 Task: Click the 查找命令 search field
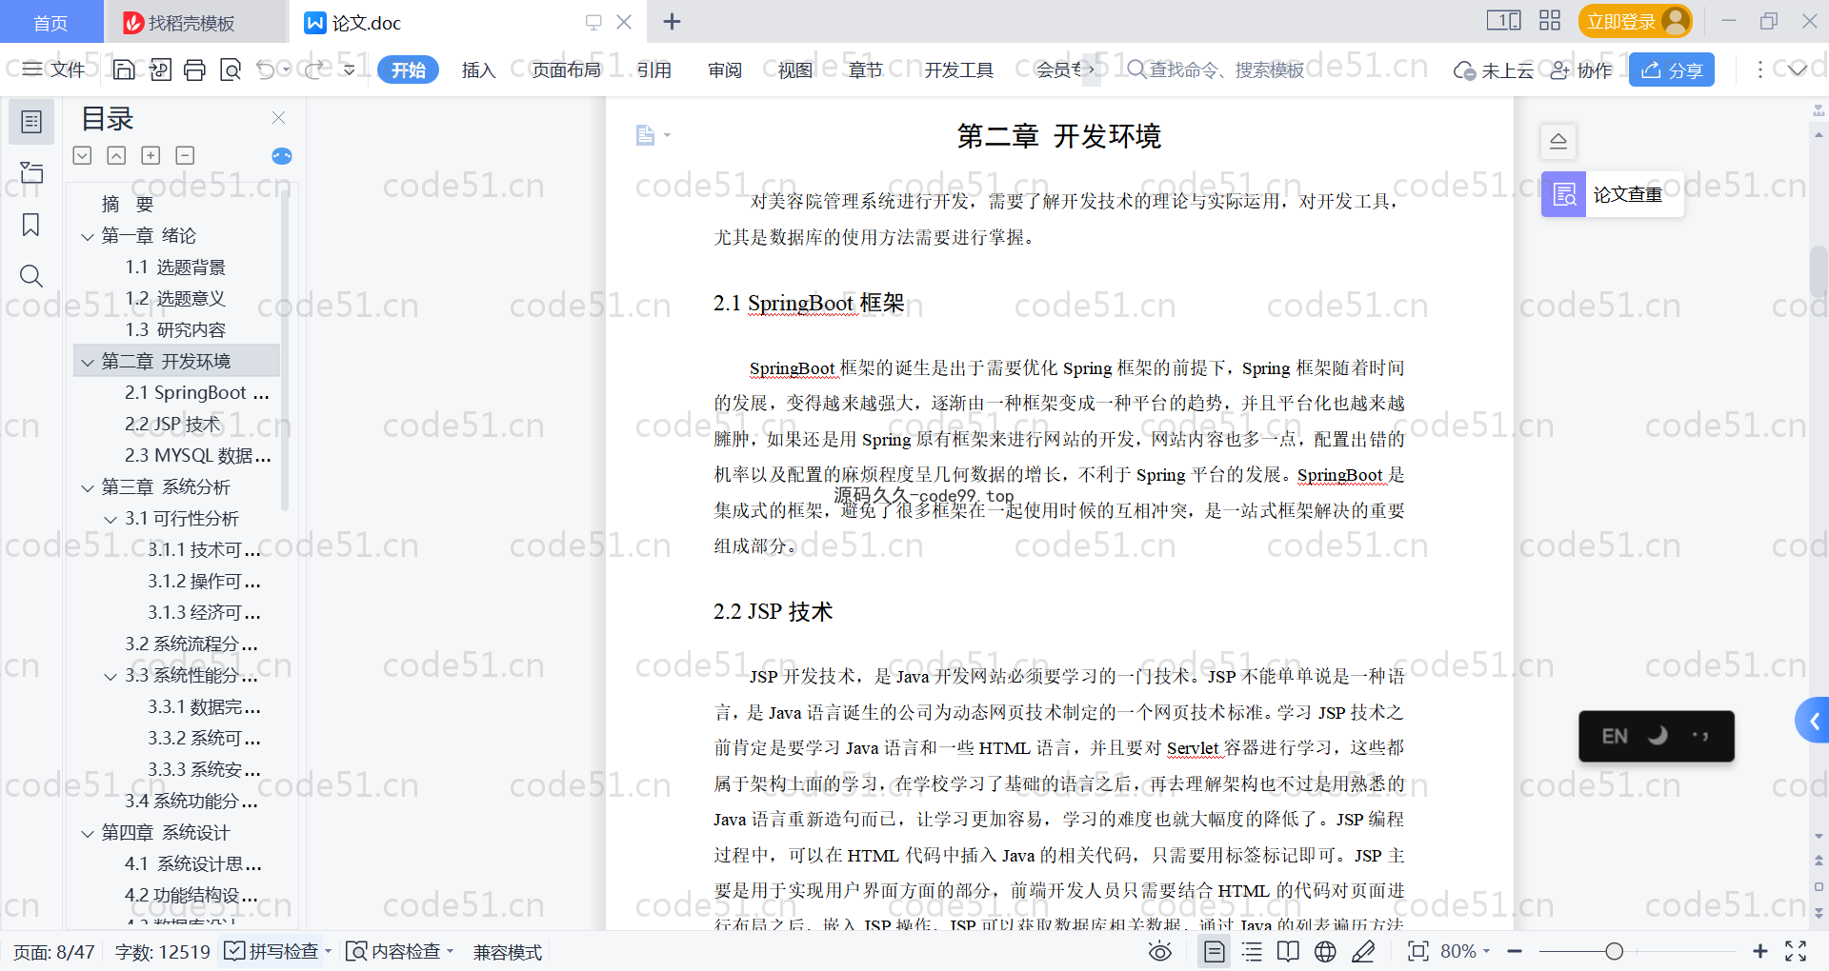(x=1216, y=69)
